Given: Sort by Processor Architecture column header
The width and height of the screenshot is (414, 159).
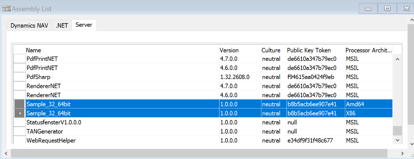Looking at the screenshot, I should 369,50.
